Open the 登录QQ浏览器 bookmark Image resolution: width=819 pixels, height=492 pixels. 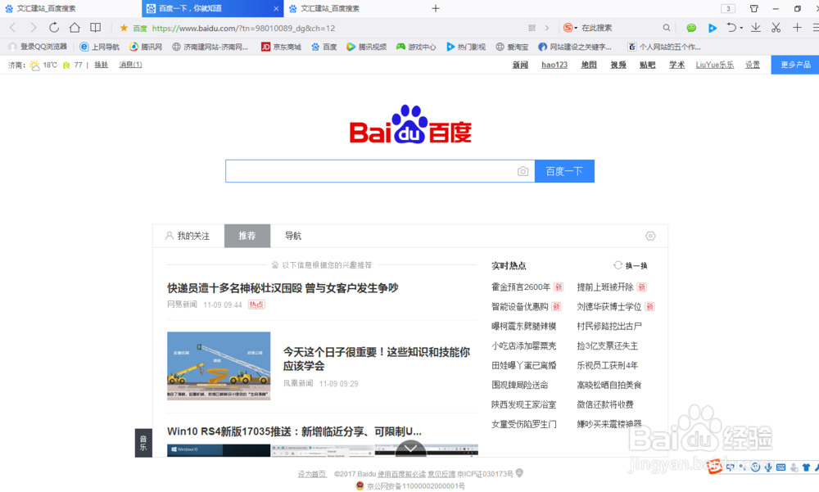point(38,47)
